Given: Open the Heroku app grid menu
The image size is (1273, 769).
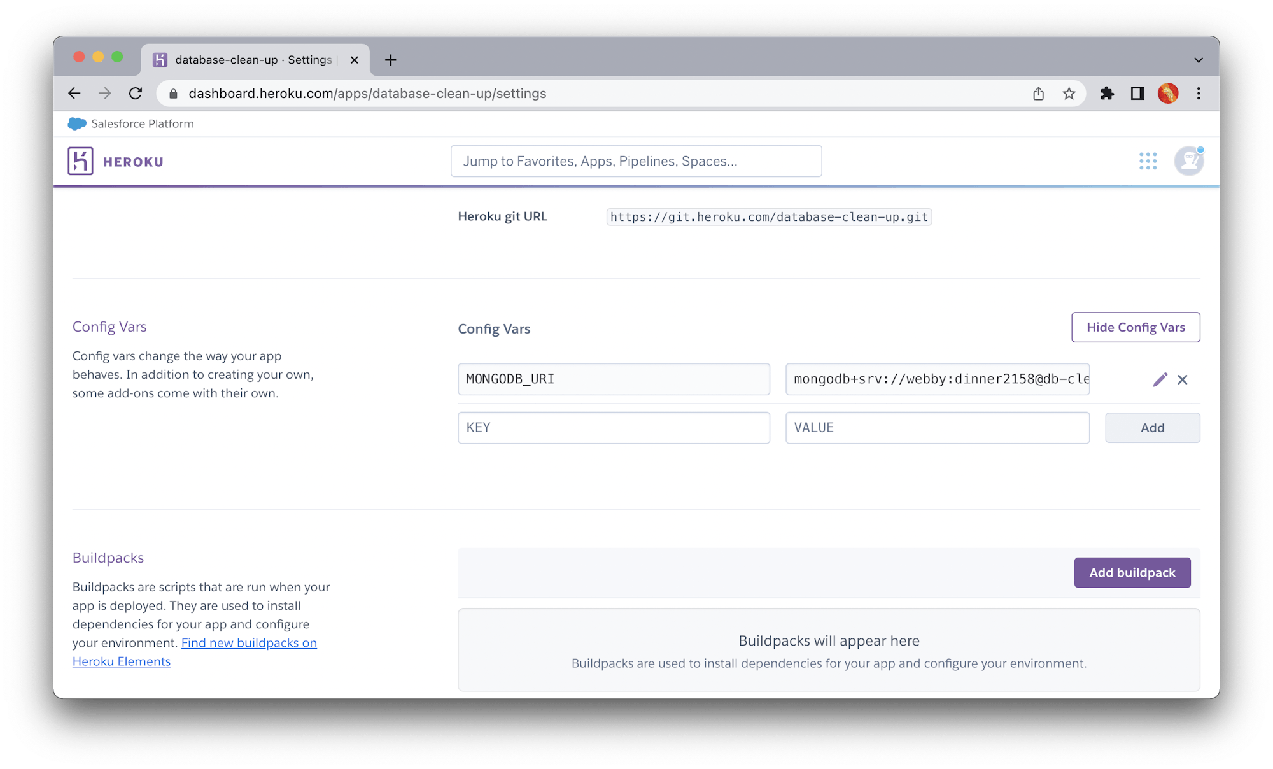Looking at the screenshot, I should 1148,161.
